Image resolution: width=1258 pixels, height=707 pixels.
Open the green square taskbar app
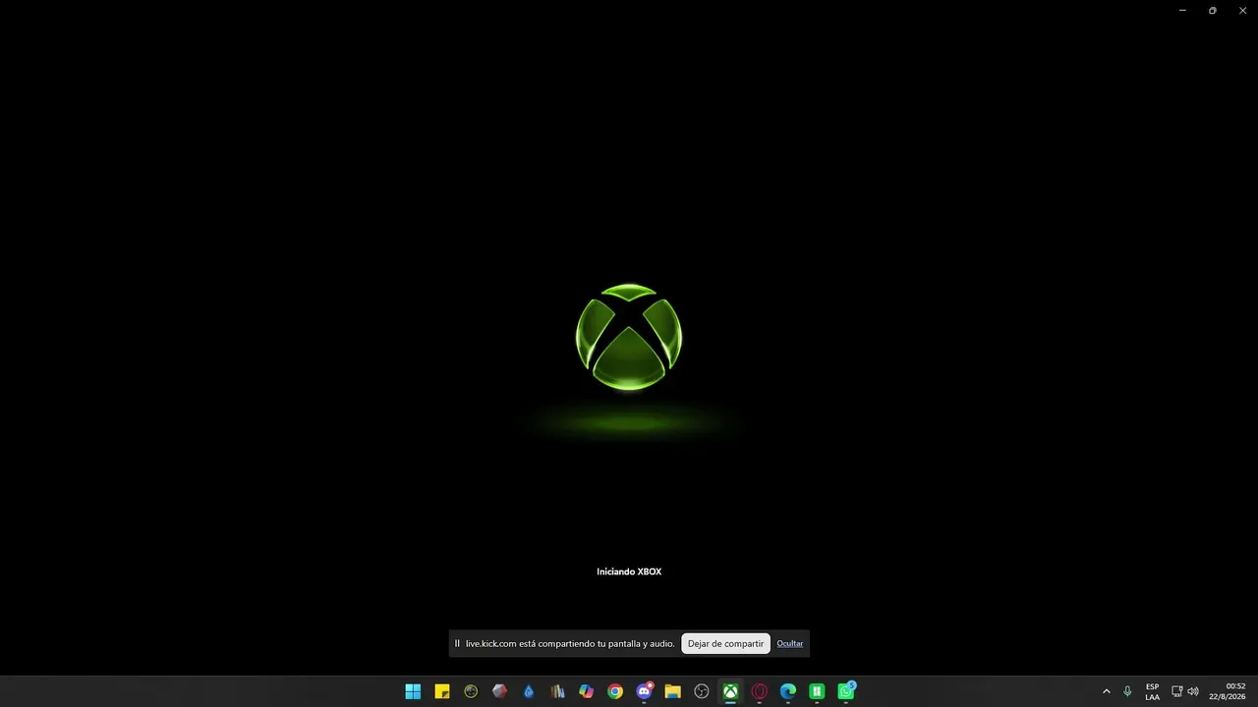(817, 691)
